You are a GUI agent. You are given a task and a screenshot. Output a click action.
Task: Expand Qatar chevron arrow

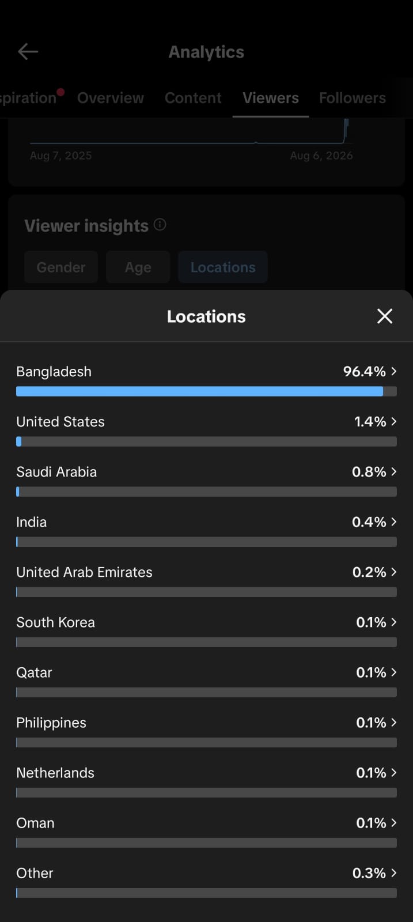394,672
